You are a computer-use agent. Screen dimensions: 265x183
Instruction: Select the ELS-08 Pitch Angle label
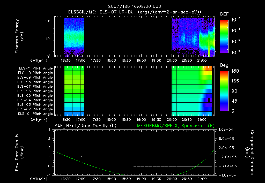pos(35,82)
